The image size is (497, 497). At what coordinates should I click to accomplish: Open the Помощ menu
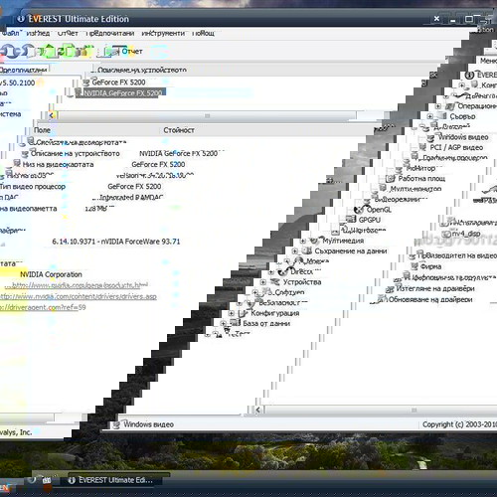(204, 33)
